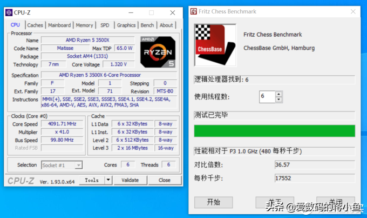Image resolution: width=367 pixels, height=218 pixels.
Task: Click the Name field AMD Ryzen 5 3500X
Action: pos(88,40)
